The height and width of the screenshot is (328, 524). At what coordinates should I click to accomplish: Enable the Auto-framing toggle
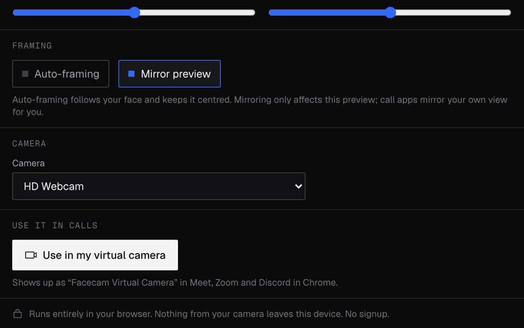click(x=61, y=74)
